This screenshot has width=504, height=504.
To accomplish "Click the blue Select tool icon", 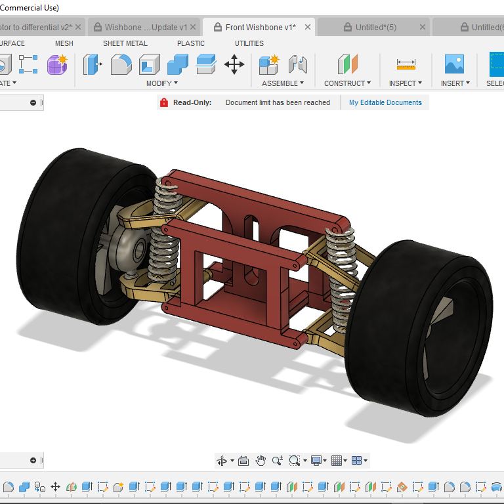I will (x=497, y=64).
